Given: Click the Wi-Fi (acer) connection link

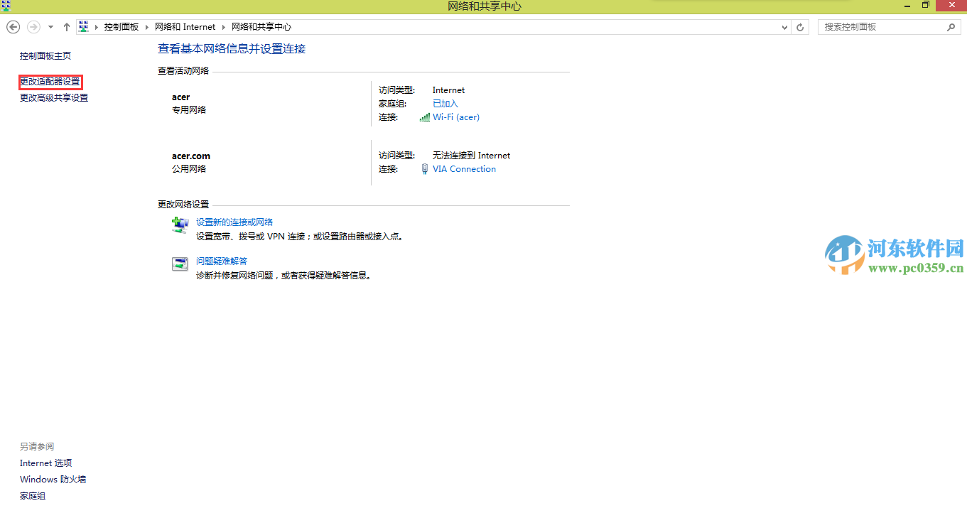Looking at the screenshot, I should pyautogui.click(x=455, y=117).
